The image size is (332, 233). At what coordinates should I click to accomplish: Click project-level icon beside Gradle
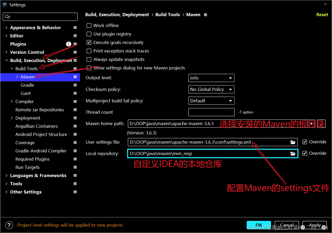pos(75,85)
